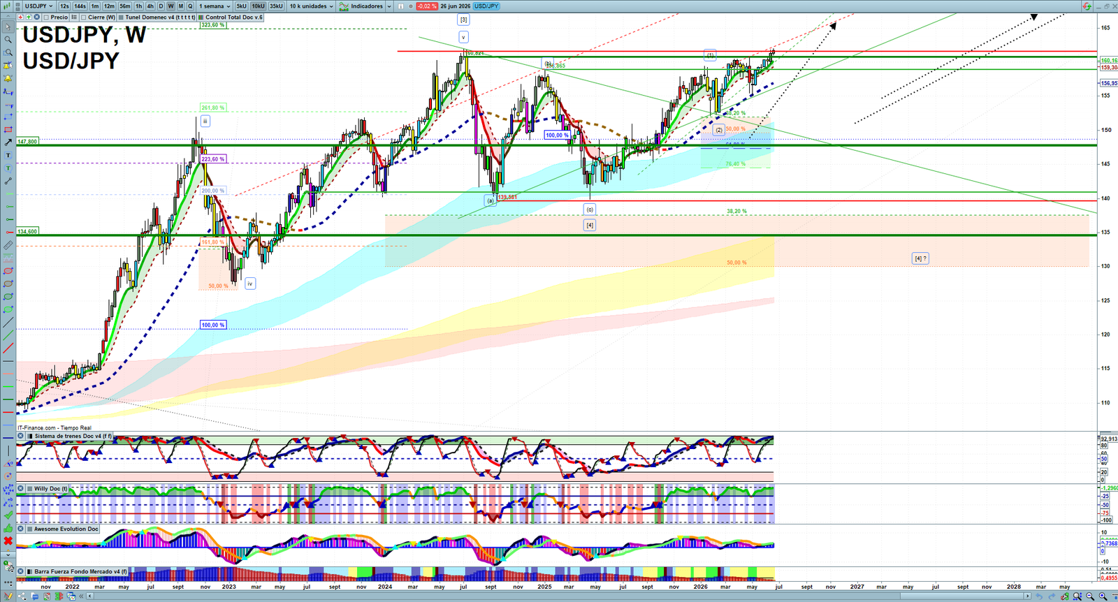
Task: Click the chart-type icon left of USDJPY
Action: [7, 6]
